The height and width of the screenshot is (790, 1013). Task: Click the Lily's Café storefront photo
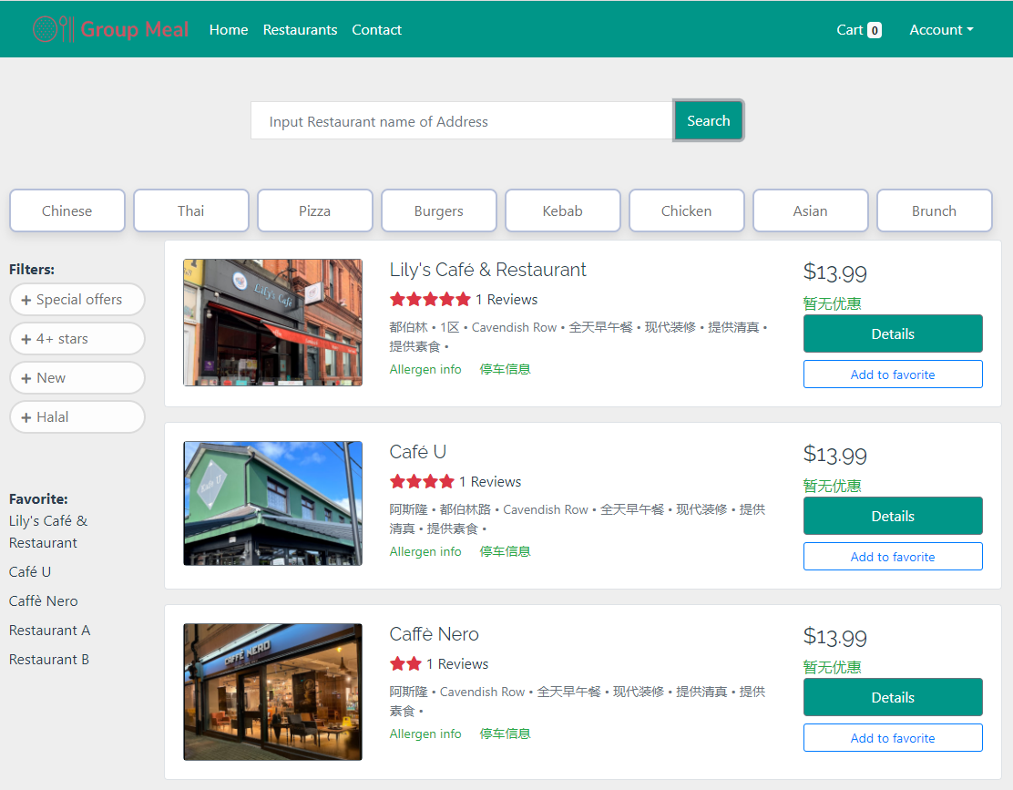click(272, 323)
